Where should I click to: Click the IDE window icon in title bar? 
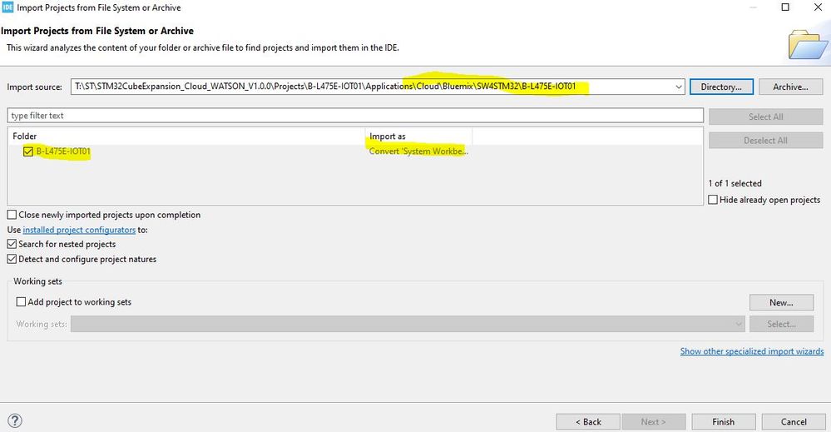[x=7, y=7]
